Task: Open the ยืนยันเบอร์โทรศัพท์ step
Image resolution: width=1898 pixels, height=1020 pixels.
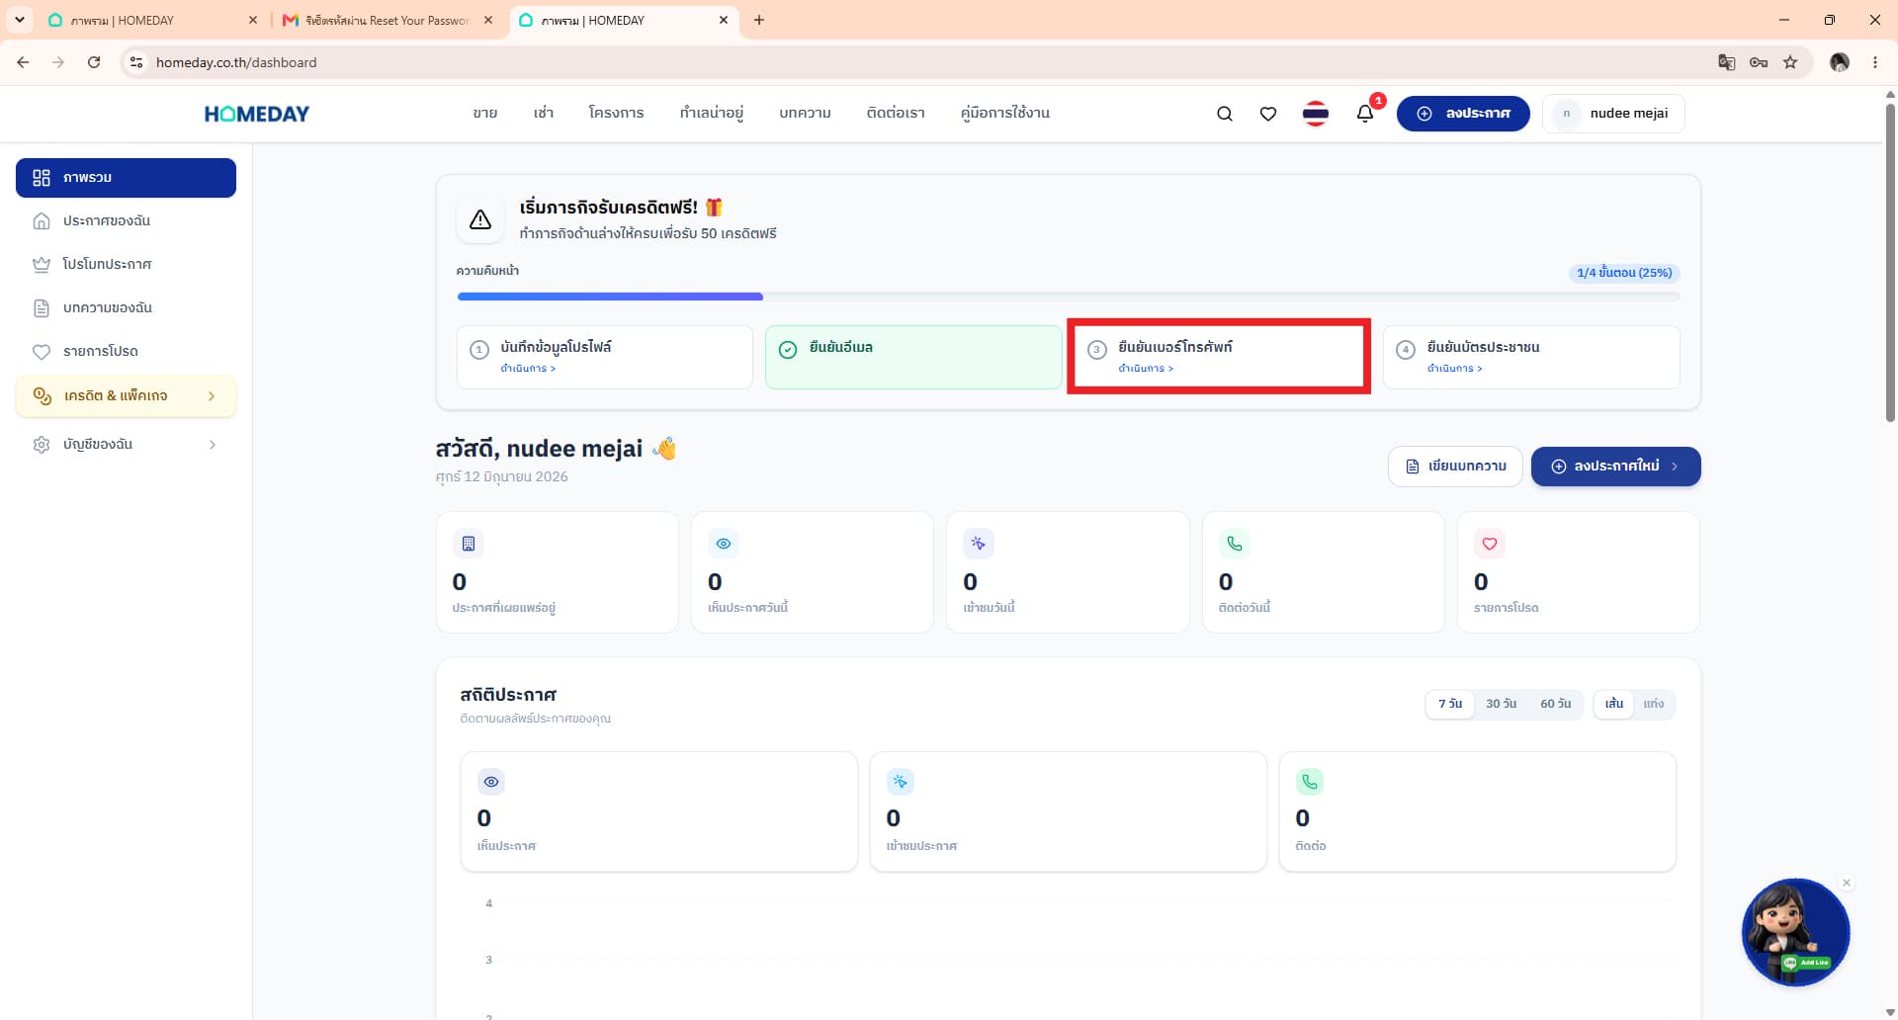Action: (1222, 357)
